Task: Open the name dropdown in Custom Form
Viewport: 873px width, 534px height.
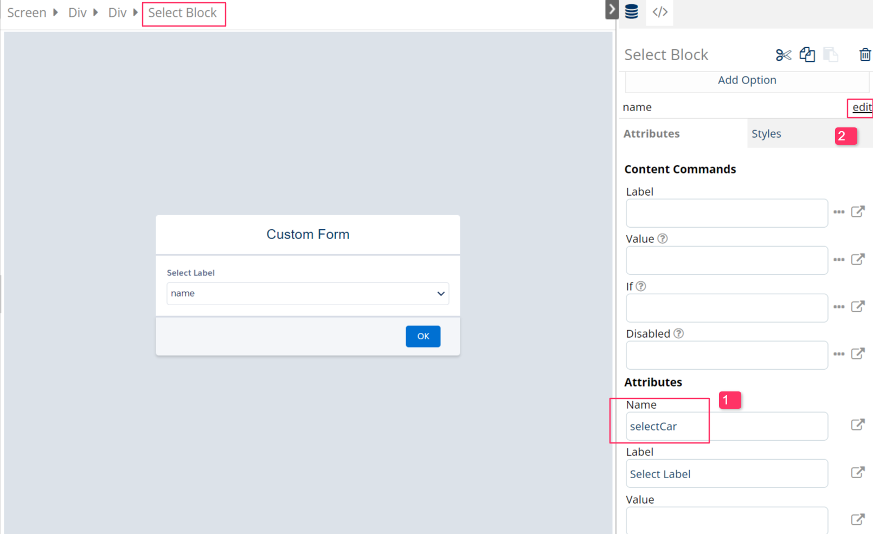Action: coord(307,293)
